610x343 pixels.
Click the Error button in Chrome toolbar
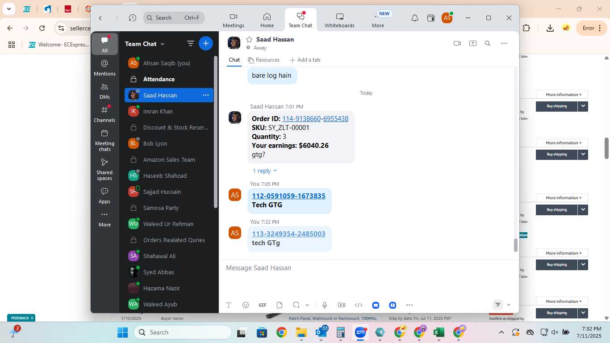click(x=592, y=28)
